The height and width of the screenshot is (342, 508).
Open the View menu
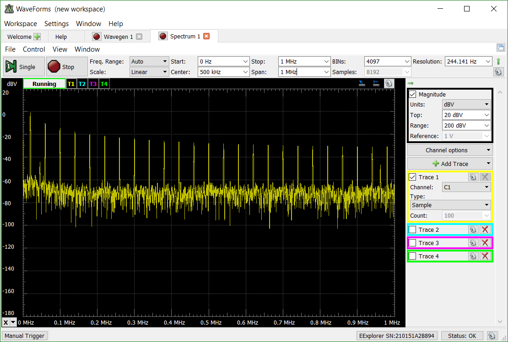tap(60, 49)
